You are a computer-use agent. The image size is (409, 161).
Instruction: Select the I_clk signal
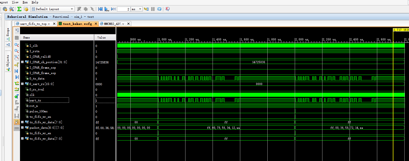34,46
